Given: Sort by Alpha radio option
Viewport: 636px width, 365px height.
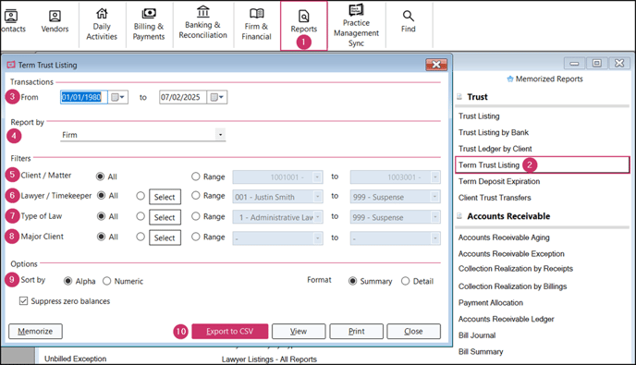Looking at the screenshot, I should click(68, 281).
